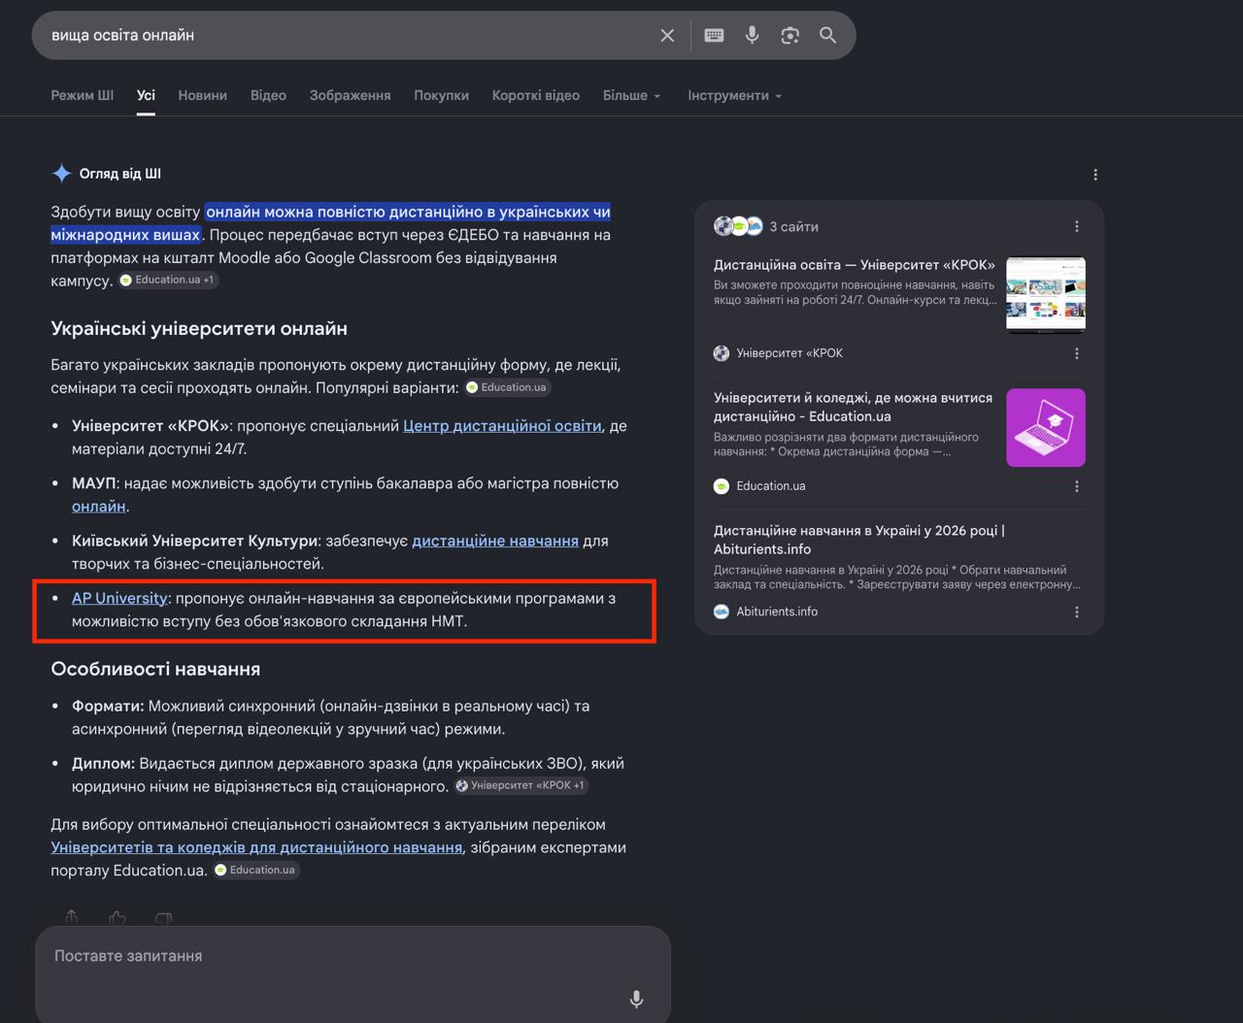
Task: Start voice search with microphone icon
Action: [752, 36]
